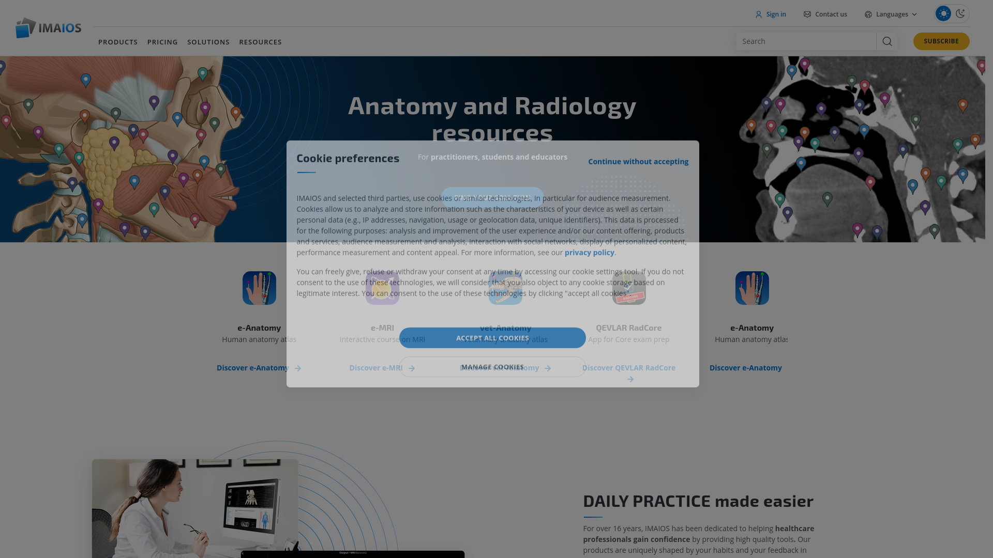Click the vet-Anatomy app icon
Image resolution: width=993 pixels, height=558 pixels.
coord(505,288)
